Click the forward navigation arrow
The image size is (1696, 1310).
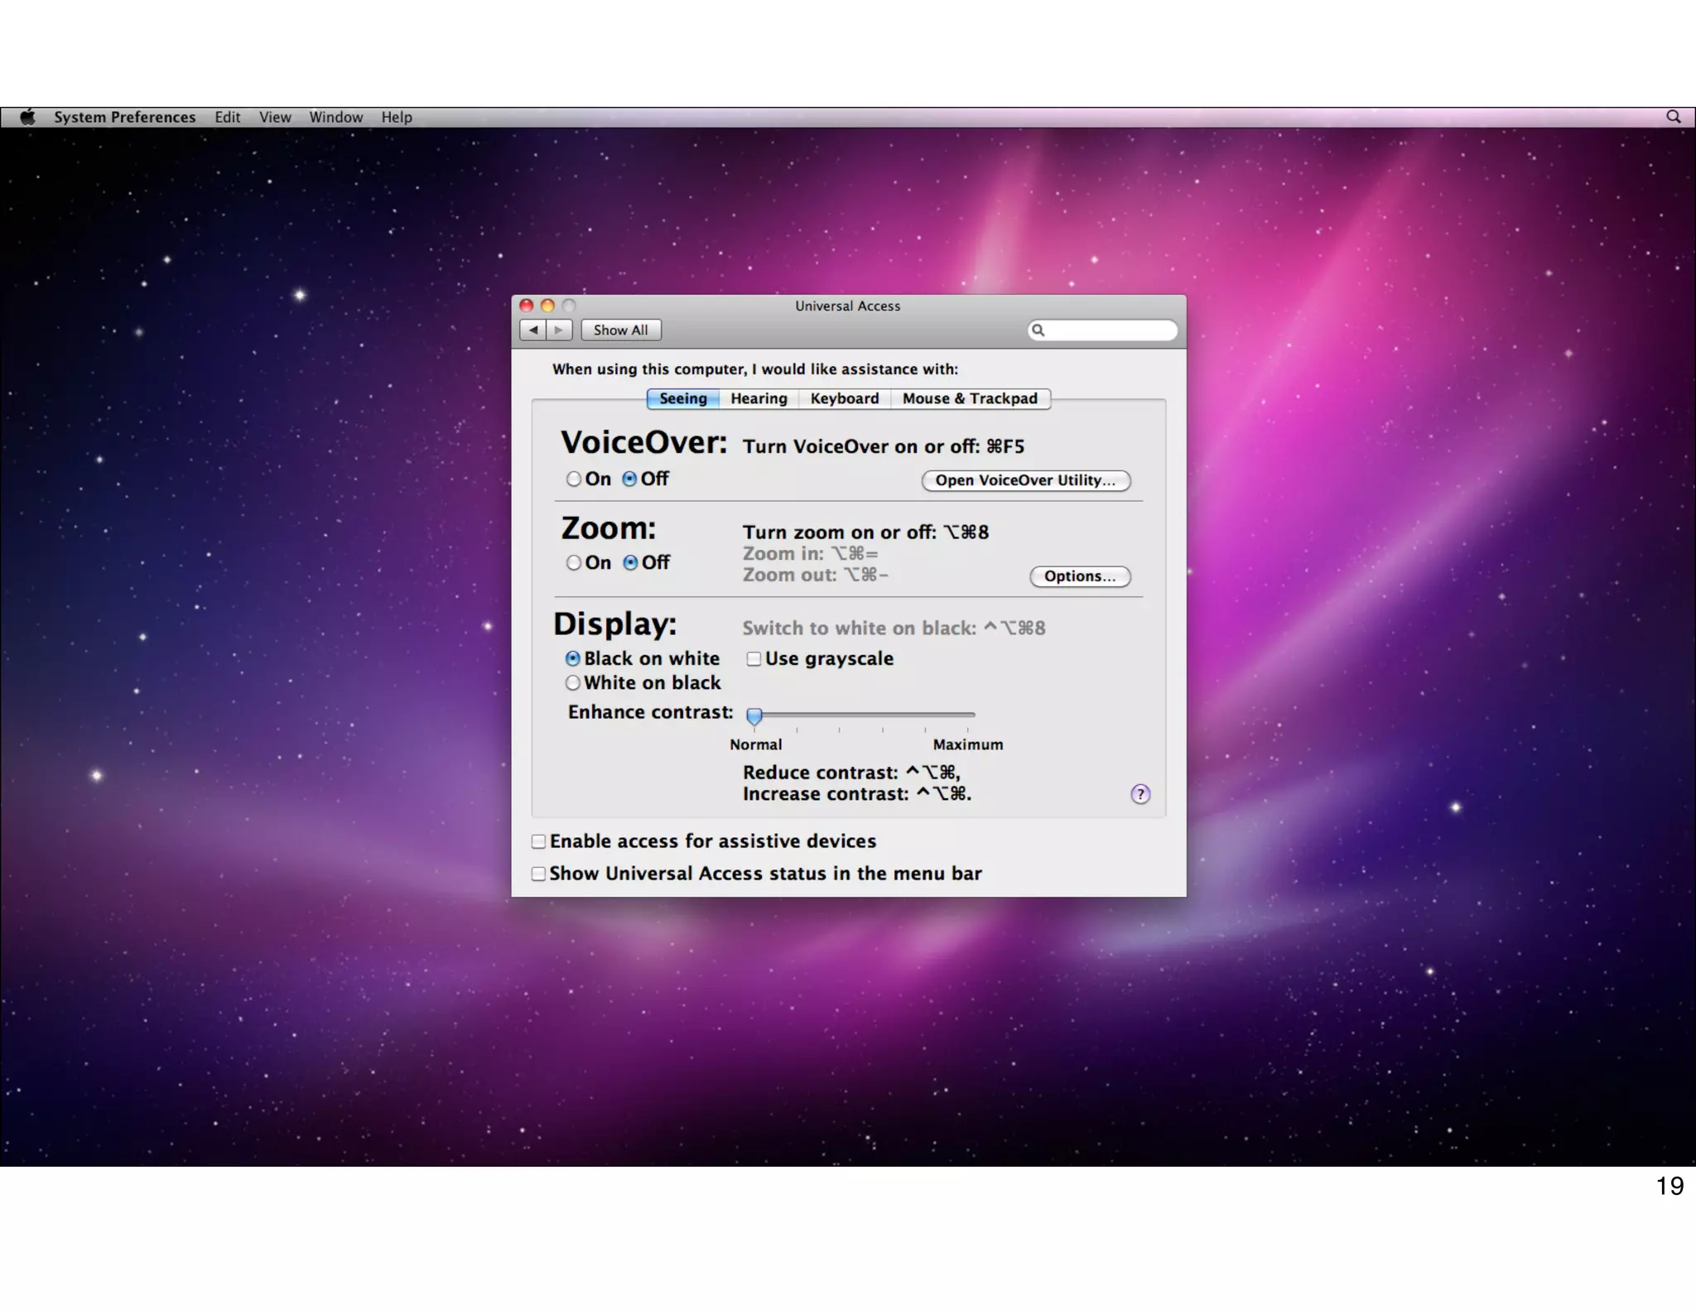[x=559, y=330]
